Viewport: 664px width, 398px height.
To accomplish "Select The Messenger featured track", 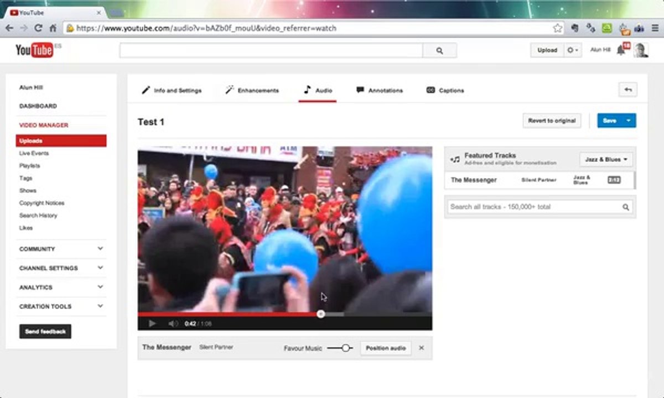I will pyautogui.click(x=539, y=180).
